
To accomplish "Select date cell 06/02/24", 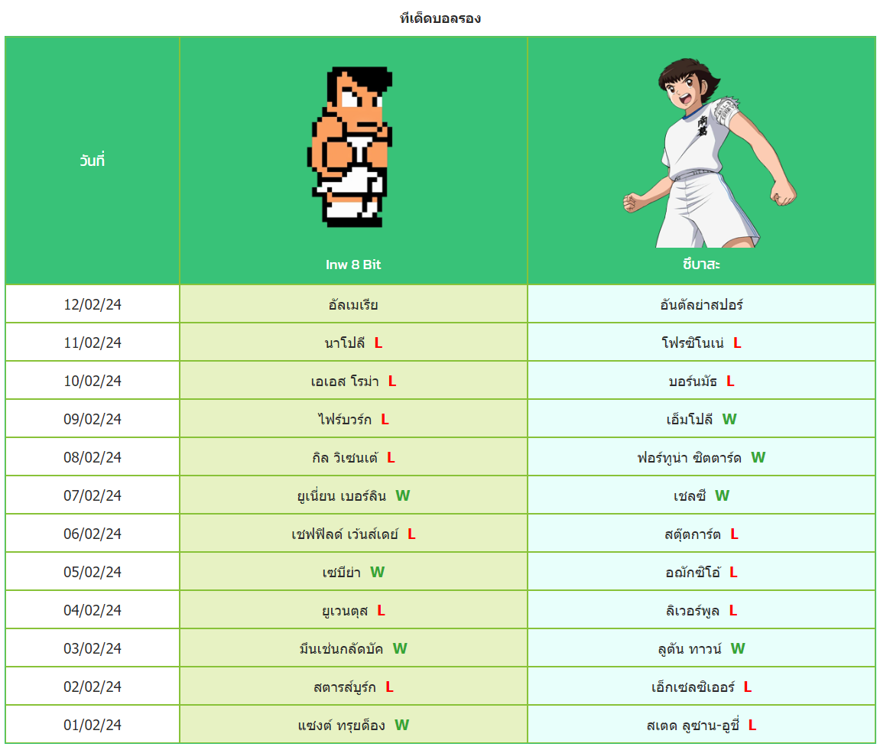I will tap(92, 534).
